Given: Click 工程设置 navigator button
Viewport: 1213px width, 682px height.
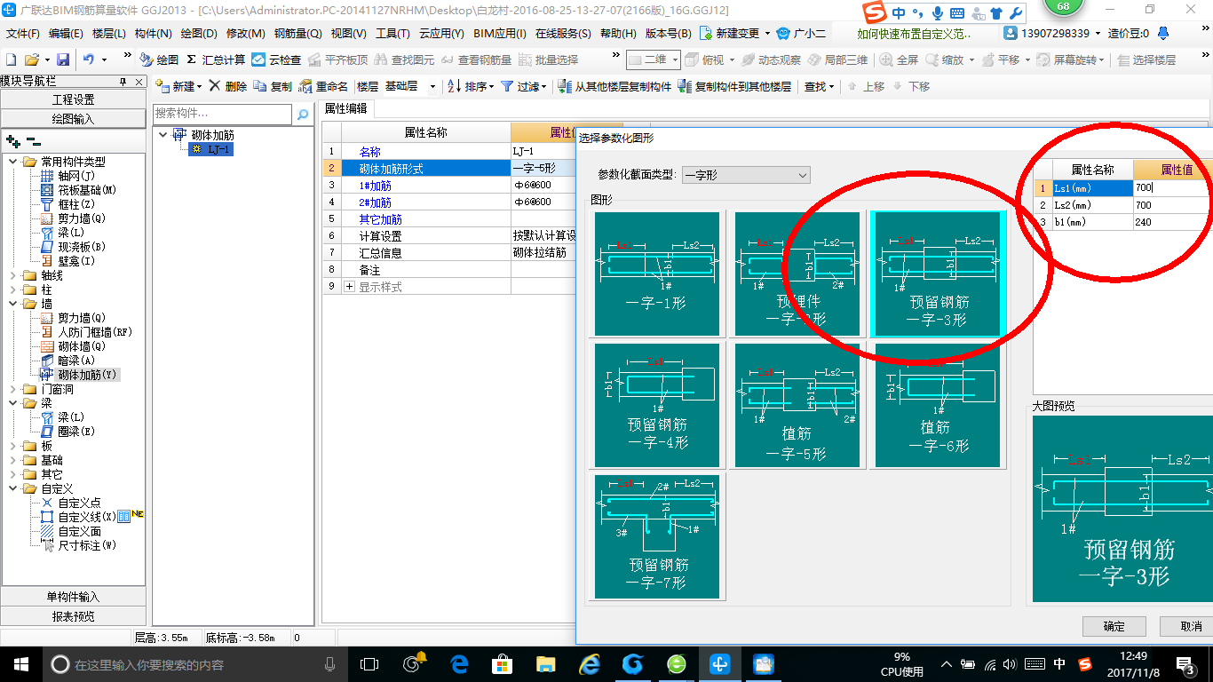Looking at the screenshot, I should coord(74,99).
